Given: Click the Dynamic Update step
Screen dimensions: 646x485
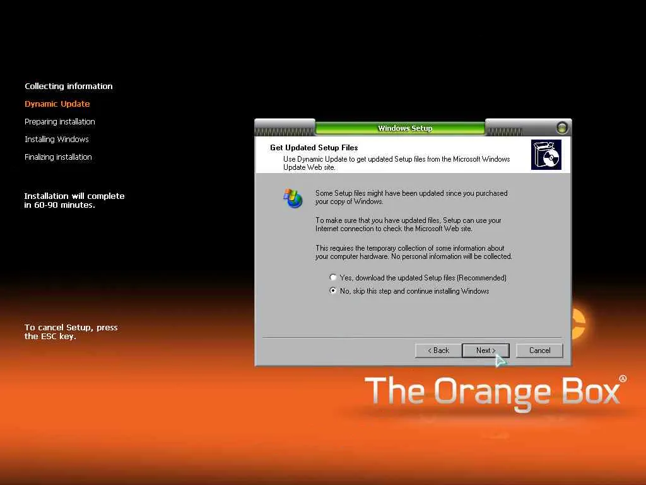Looking at the screenshot, I should pyautogui.click(x=57, y=104).
